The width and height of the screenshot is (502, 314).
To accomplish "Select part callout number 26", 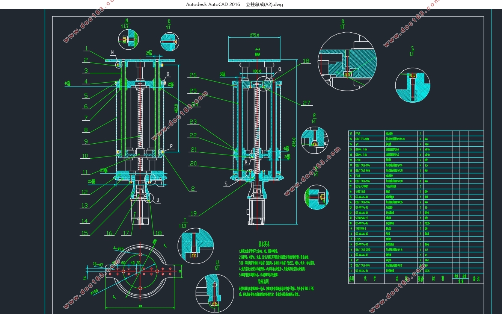I will click(193, 75).
